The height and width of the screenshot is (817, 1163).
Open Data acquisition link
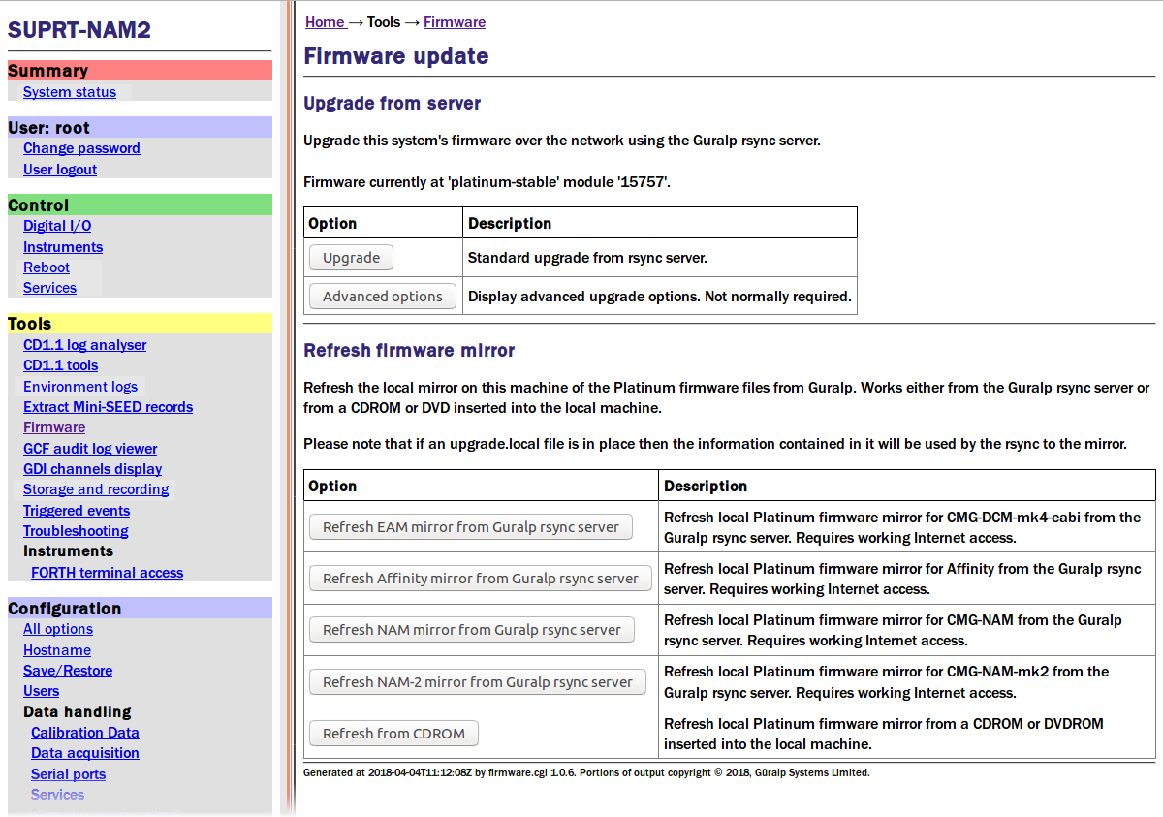point(85,753)
